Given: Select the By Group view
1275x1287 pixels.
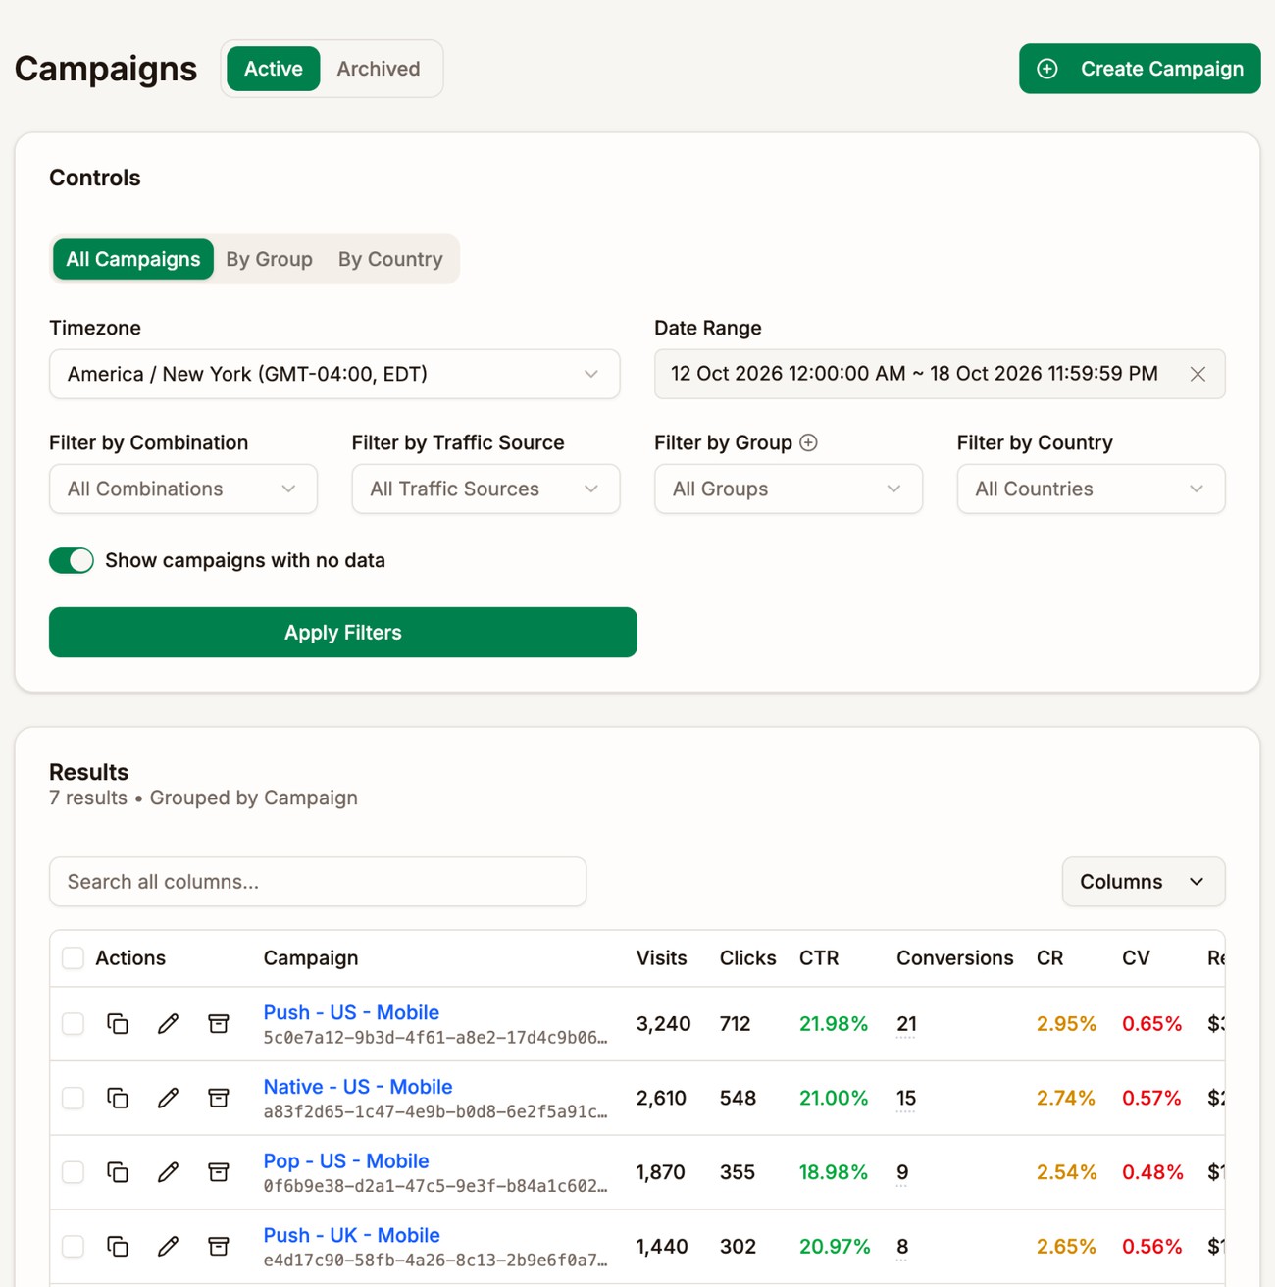Looking at the screenshot, I should tap(270, 259).
